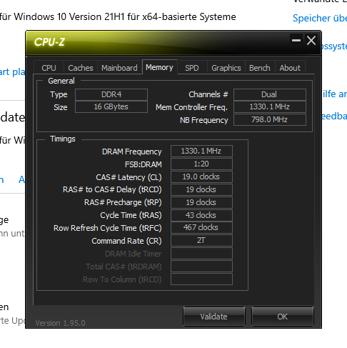Click the Mem Controller Freq. label
Viewport: 347px width, 348px height.
point(191,107)
